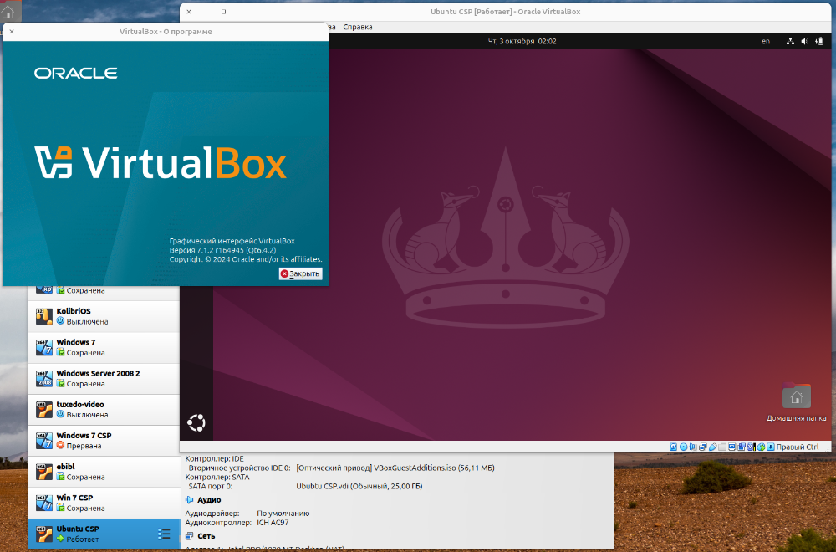Screen dimensions: 836x552
Task: Open the Справка menu
Action: [x=358, y=27]
